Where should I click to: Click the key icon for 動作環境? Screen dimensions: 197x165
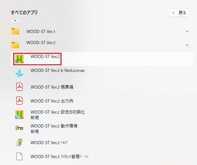[19, 128]
